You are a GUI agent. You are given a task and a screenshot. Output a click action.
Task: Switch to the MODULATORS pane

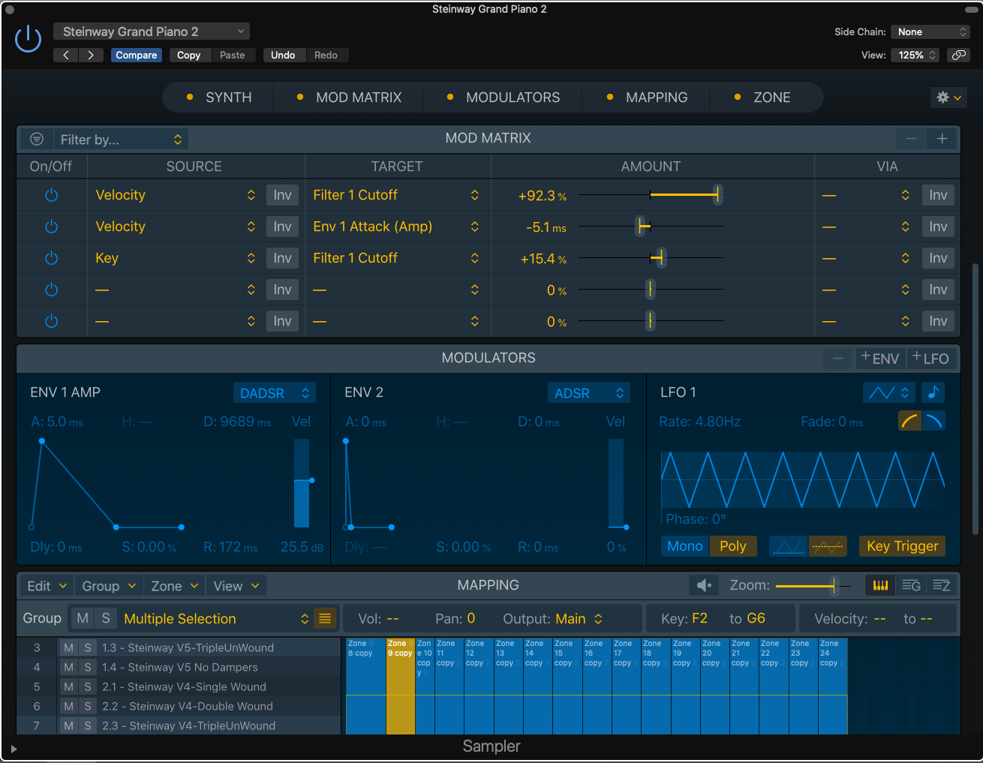[504, 98]
